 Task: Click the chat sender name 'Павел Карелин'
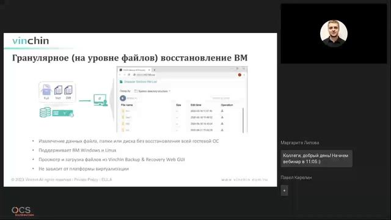(x=296, y=177)
